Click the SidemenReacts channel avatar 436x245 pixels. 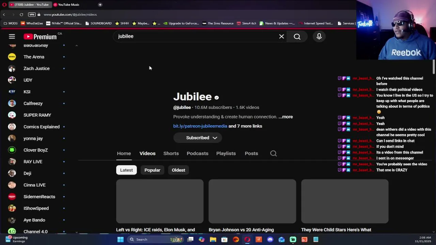click(x=12, y=197)
